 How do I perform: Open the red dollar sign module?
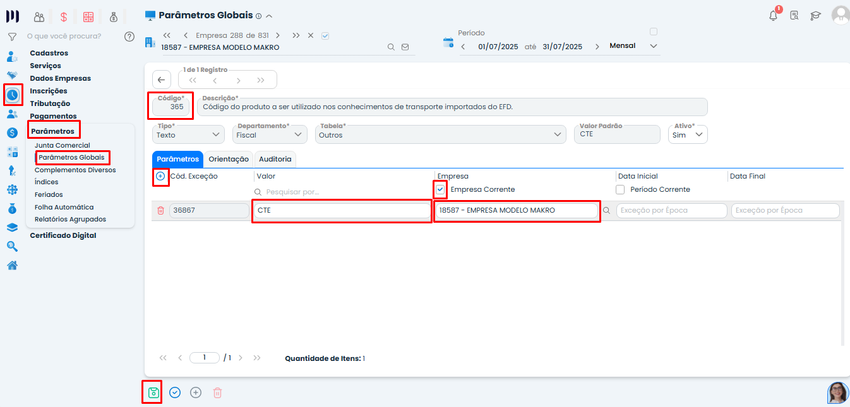(64, 17)
